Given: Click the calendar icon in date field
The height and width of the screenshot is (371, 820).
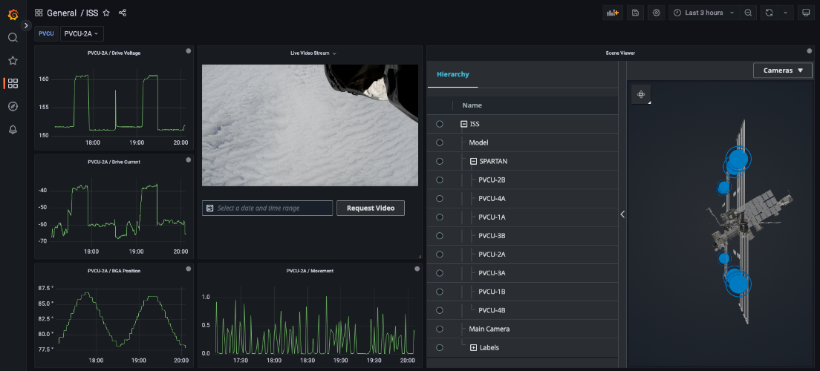Looking at the screenshot, I should (209, 208).
